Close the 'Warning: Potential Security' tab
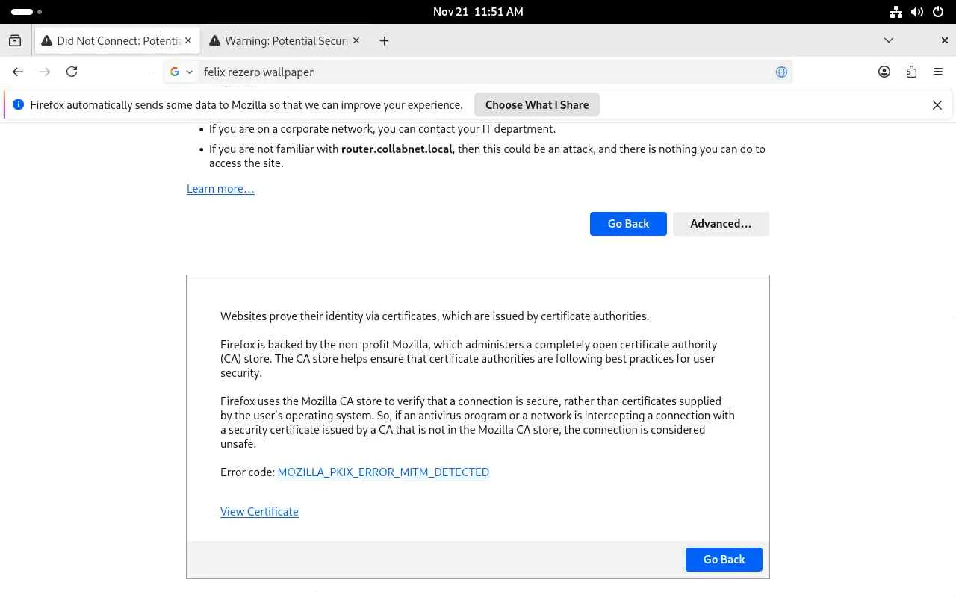Viewport: 956px width, 597px height. [x=356, y=41]
